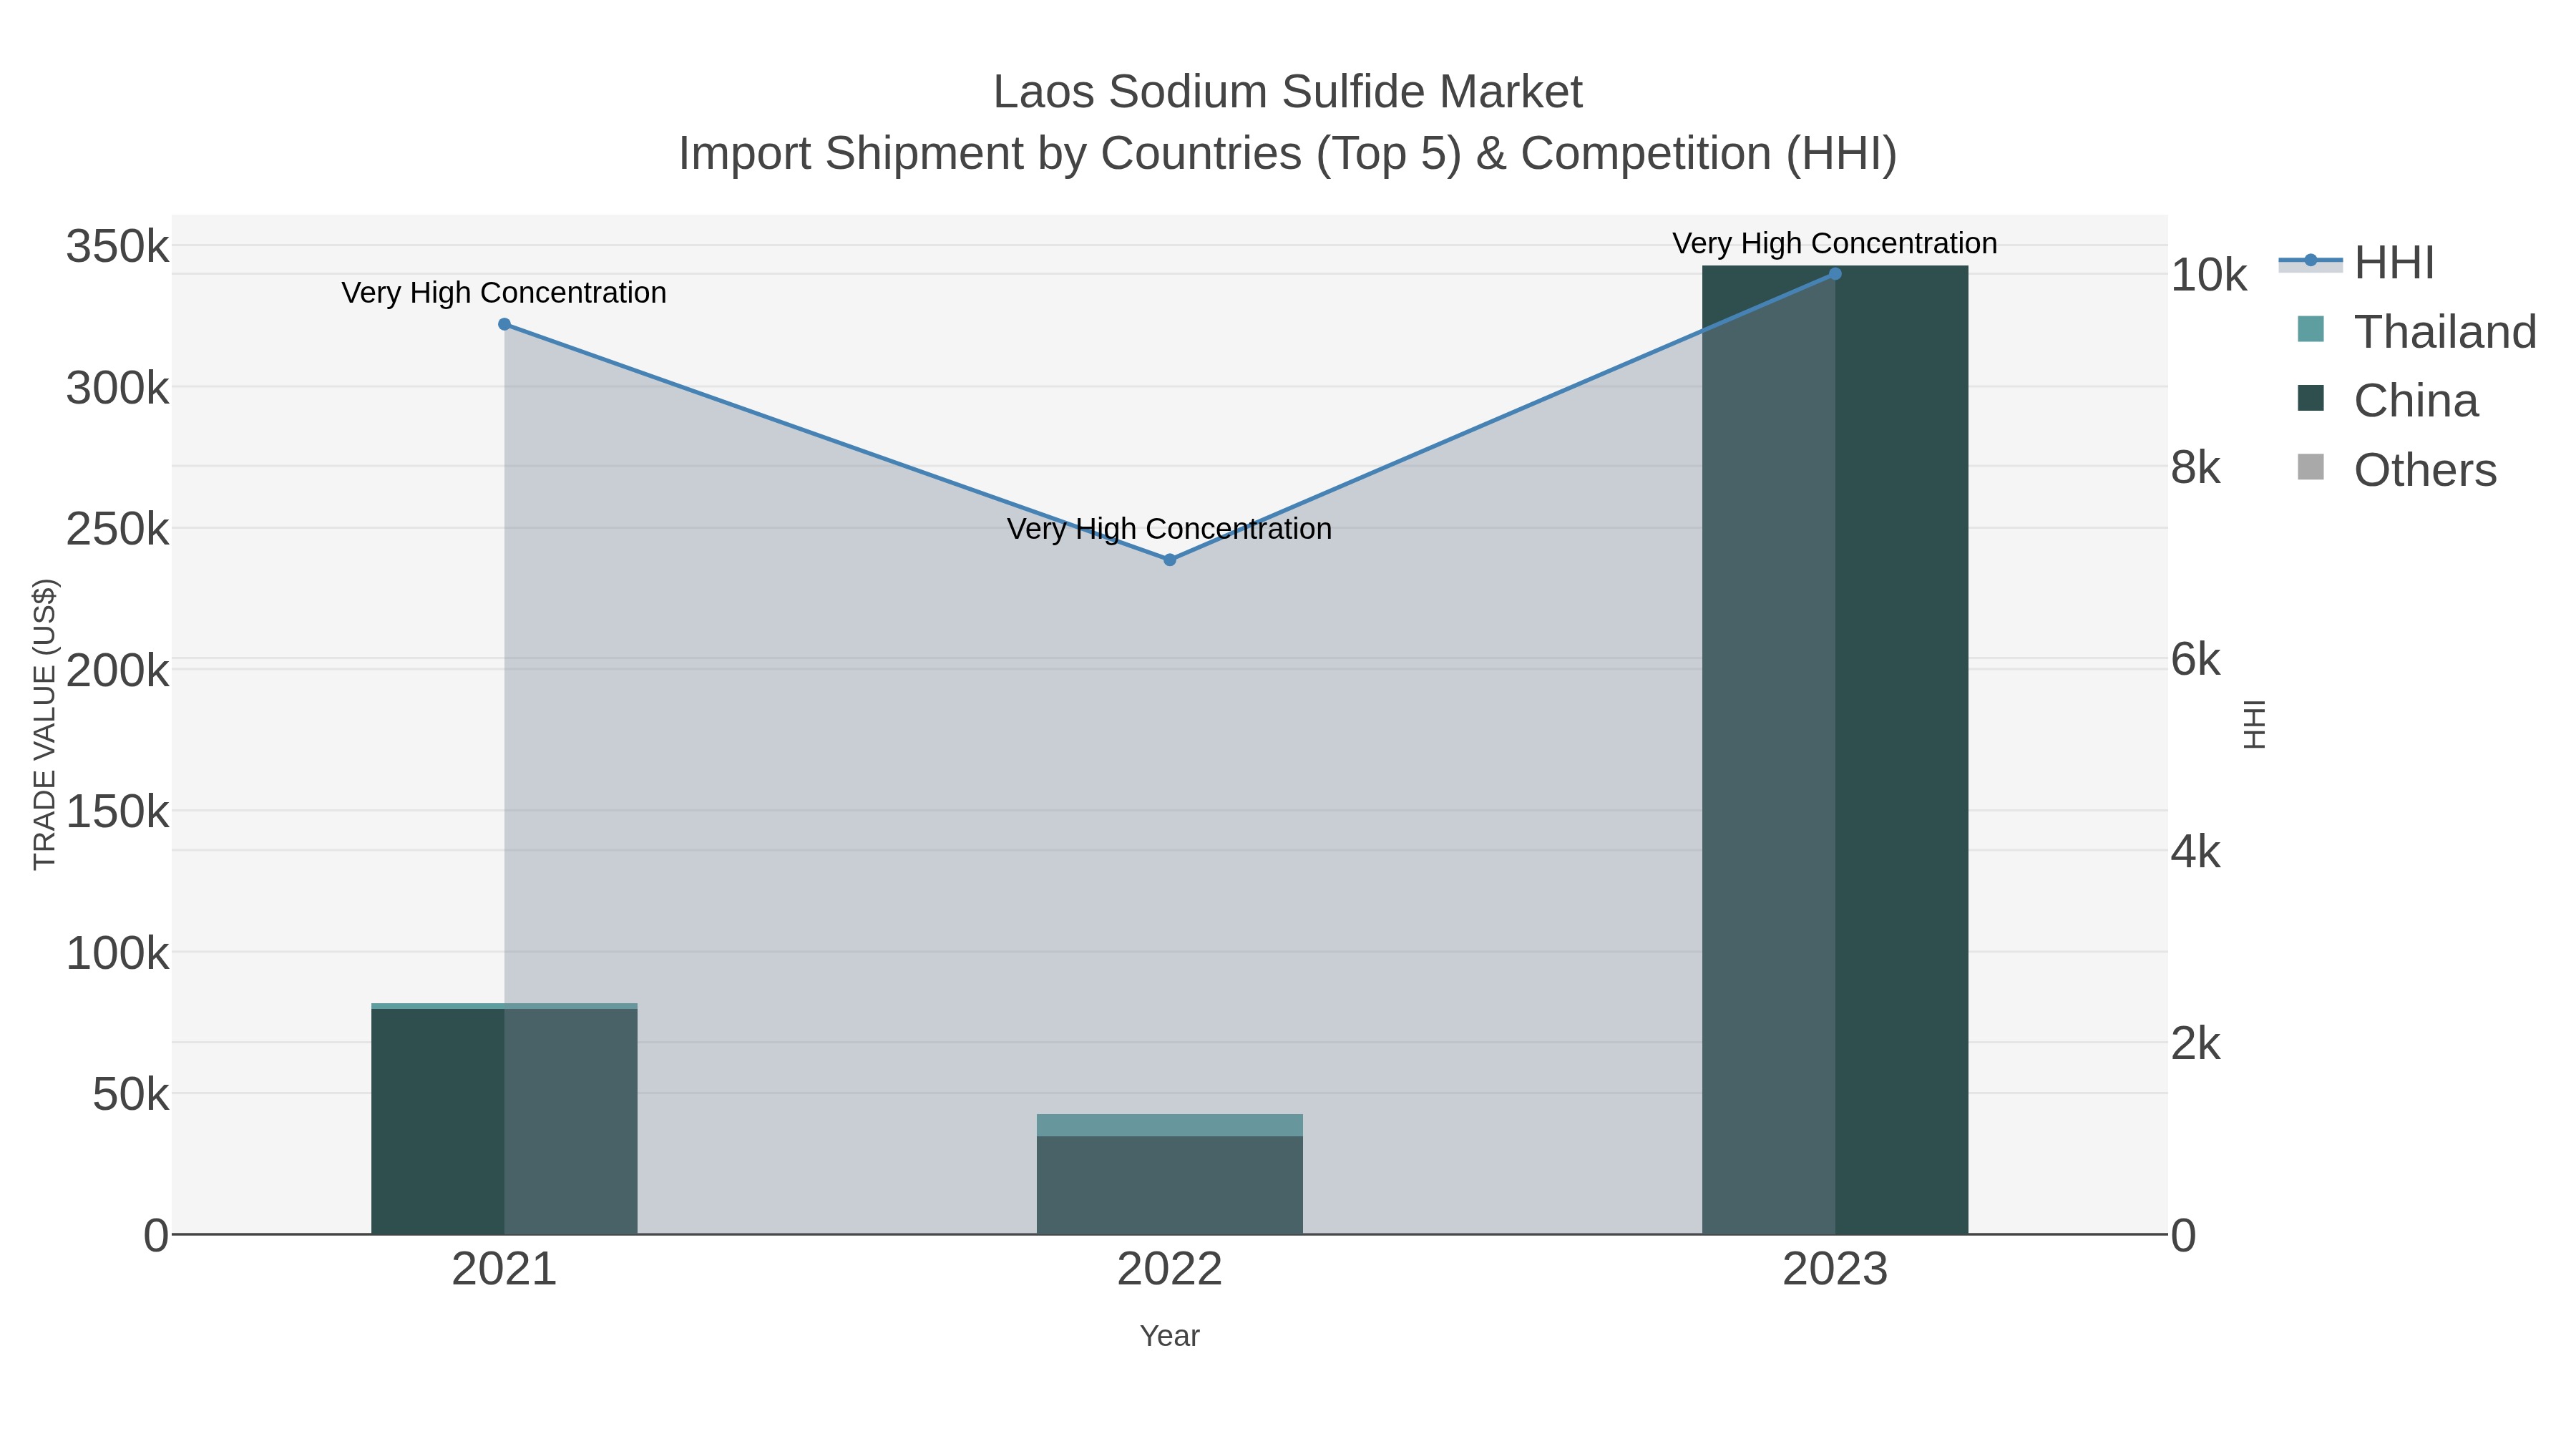Click the 2022 China bar segment

tap(1170, 1185)
